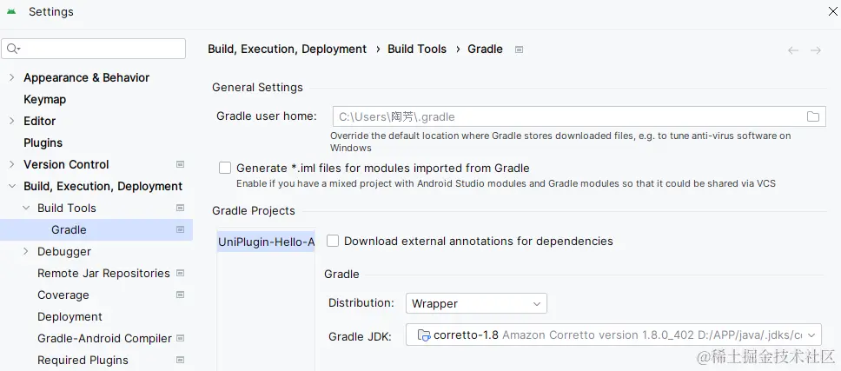Screen dimensions: 841x371
Task: Open the Gradle JDK dropdown
Action: pos(613,335)
